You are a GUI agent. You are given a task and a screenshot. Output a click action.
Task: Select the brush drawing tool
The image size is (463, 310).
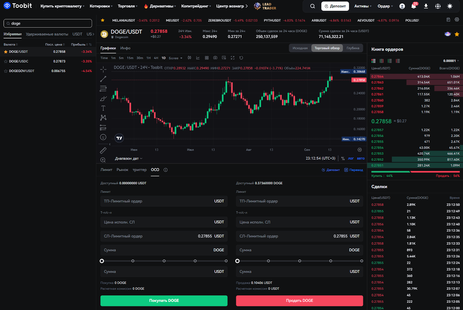click(103, 99)
